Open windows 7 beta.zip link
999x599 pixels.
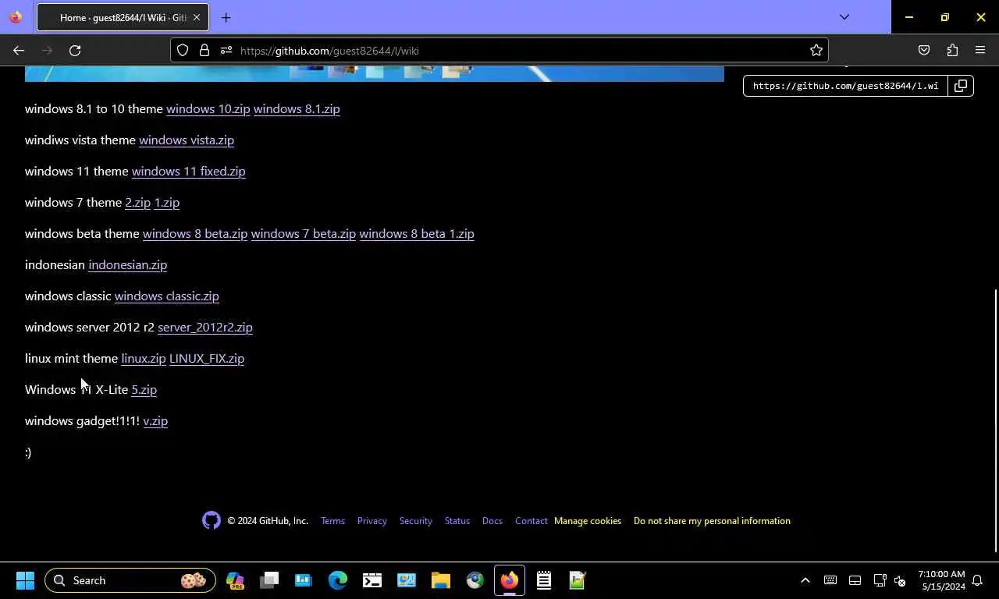click(x=303, y=233)
